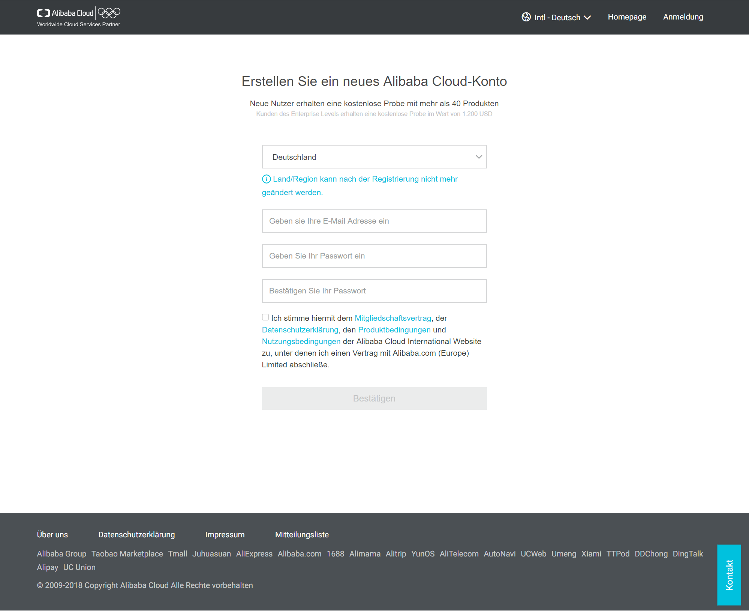The width and height of the screenshot is (749, 612).
Task: Click the page heading 'Erstellen Sie ein neues Alibaba Cloud-Konto'
Action: [x=374, y=81]
